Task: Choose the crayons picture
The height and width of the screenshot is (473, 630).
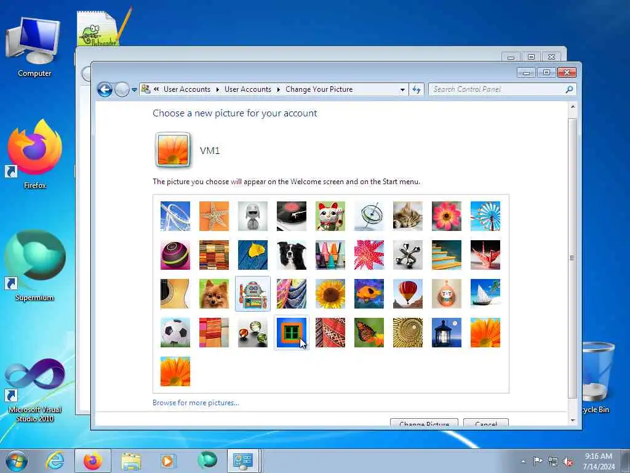Action: (330, 255)
